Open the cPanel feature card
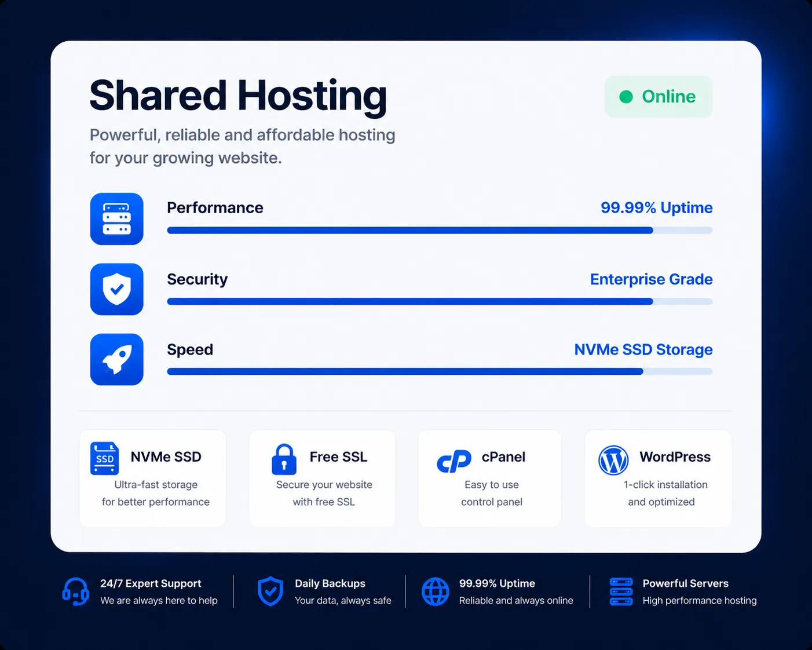The image size is (812, 650). point(490,479)
